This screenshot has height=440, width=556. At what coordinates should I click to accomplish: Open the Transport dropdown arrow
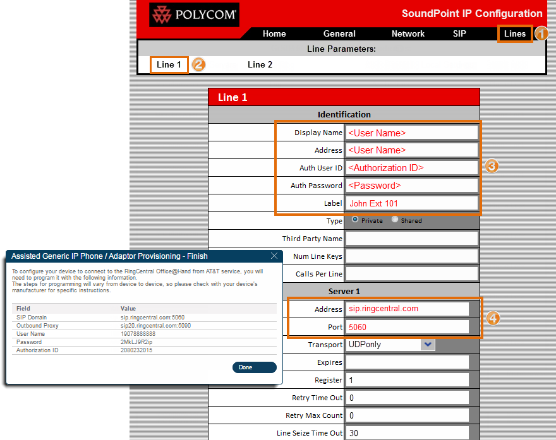(x=428, y=344)
